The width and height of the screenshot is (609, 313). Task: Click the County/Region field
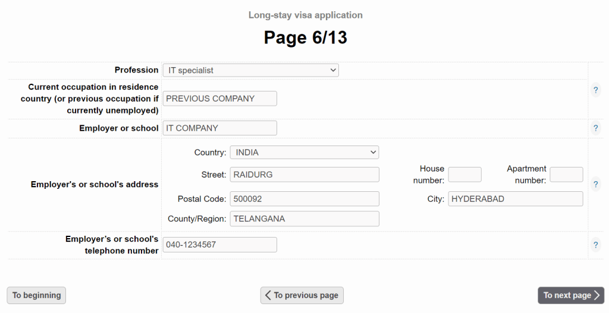[304, 219]
